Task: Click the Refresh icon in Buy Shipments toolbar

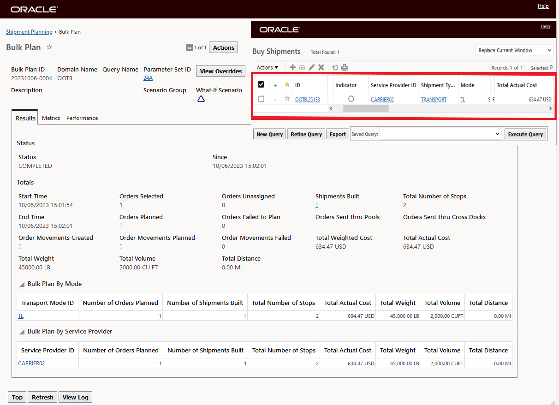Action: [335, 67]
